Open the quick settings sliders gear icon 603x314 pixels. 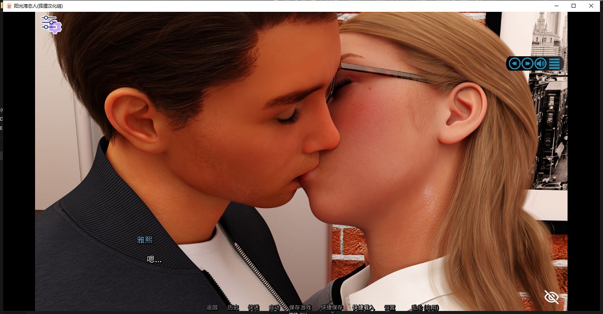click(51, 24)
